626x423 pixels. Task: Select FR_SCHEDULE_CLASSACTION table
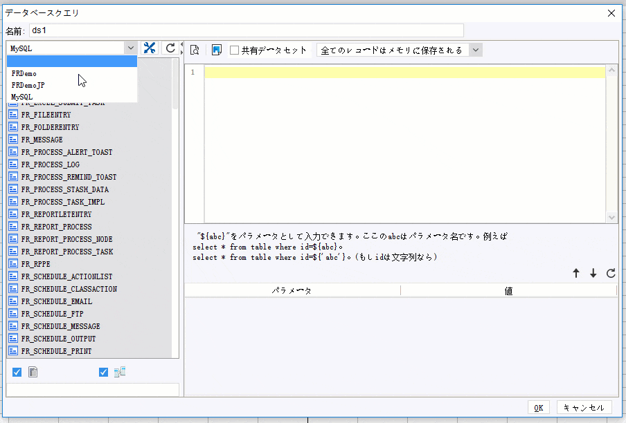[x=69, y=289]
